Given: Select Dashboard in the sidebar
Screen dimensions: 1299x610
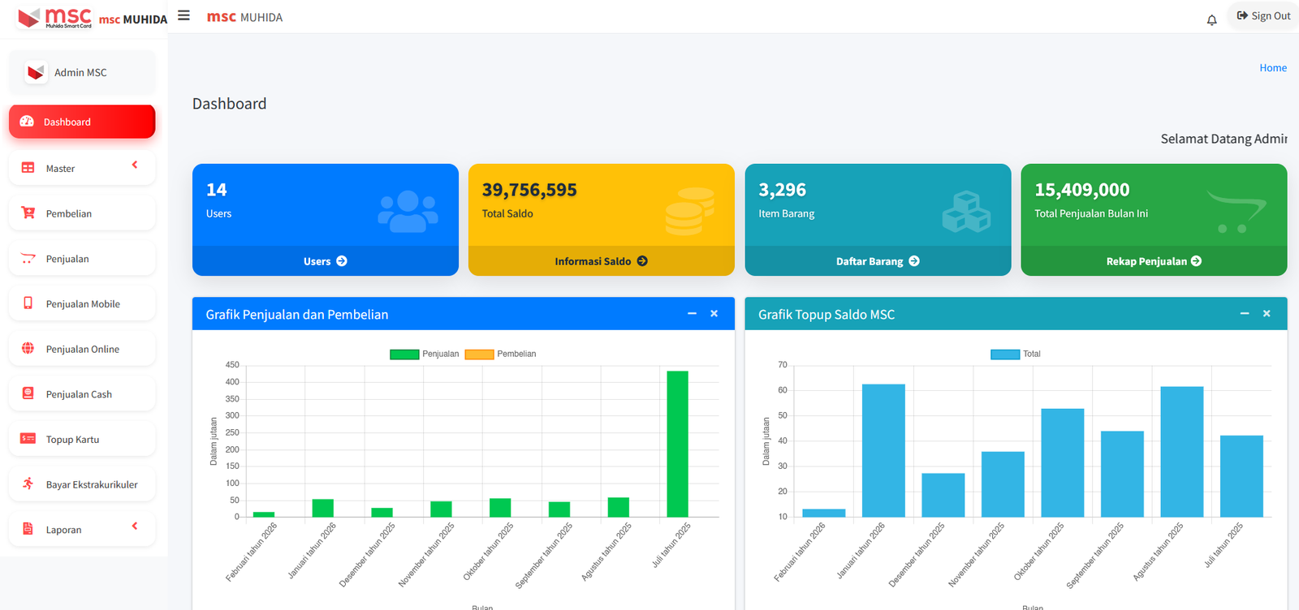Looking at the screenshot, I should click(82, 122).
